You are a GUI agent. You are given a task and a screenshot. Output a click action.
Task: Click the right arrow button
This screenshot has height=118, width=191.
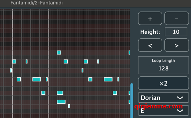click(x=177, y=45)
